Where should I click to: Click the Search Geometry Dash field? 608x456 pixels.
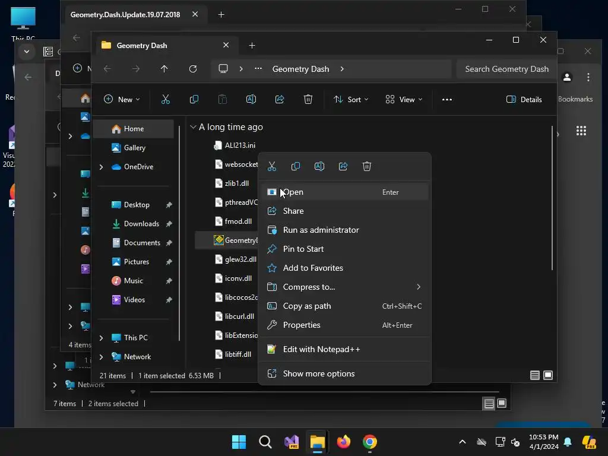coord(506,69)
